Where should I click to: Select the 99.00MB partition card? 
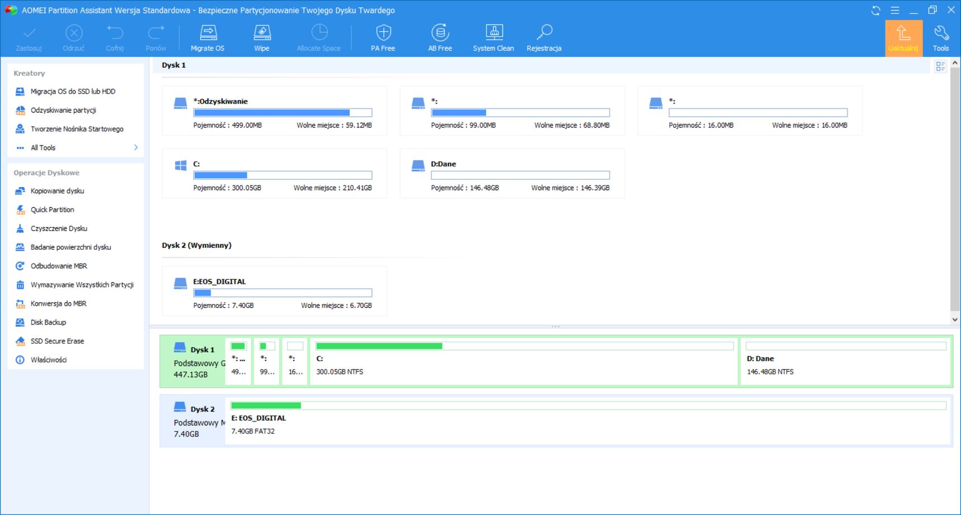tap(512, 111)
